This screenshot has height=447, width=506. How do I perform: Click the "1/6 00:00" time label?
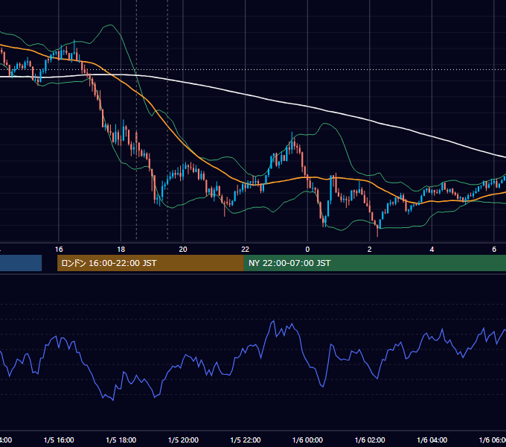click(307, 440)
